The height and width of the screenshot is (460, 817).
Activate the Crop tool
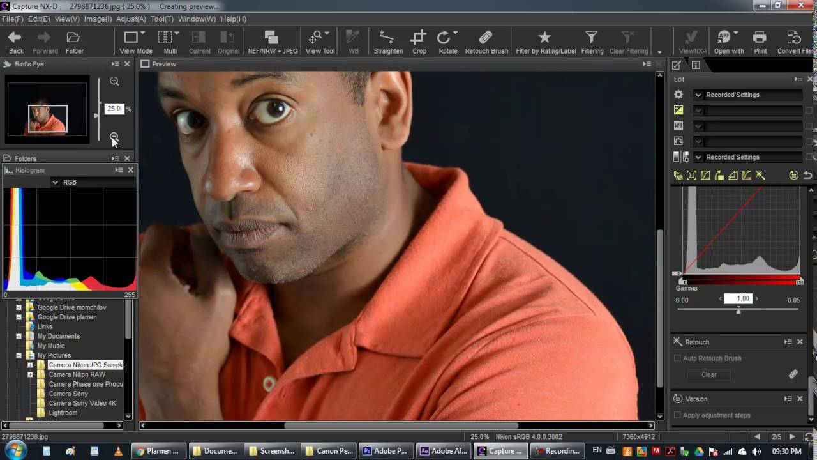[419, 42]
